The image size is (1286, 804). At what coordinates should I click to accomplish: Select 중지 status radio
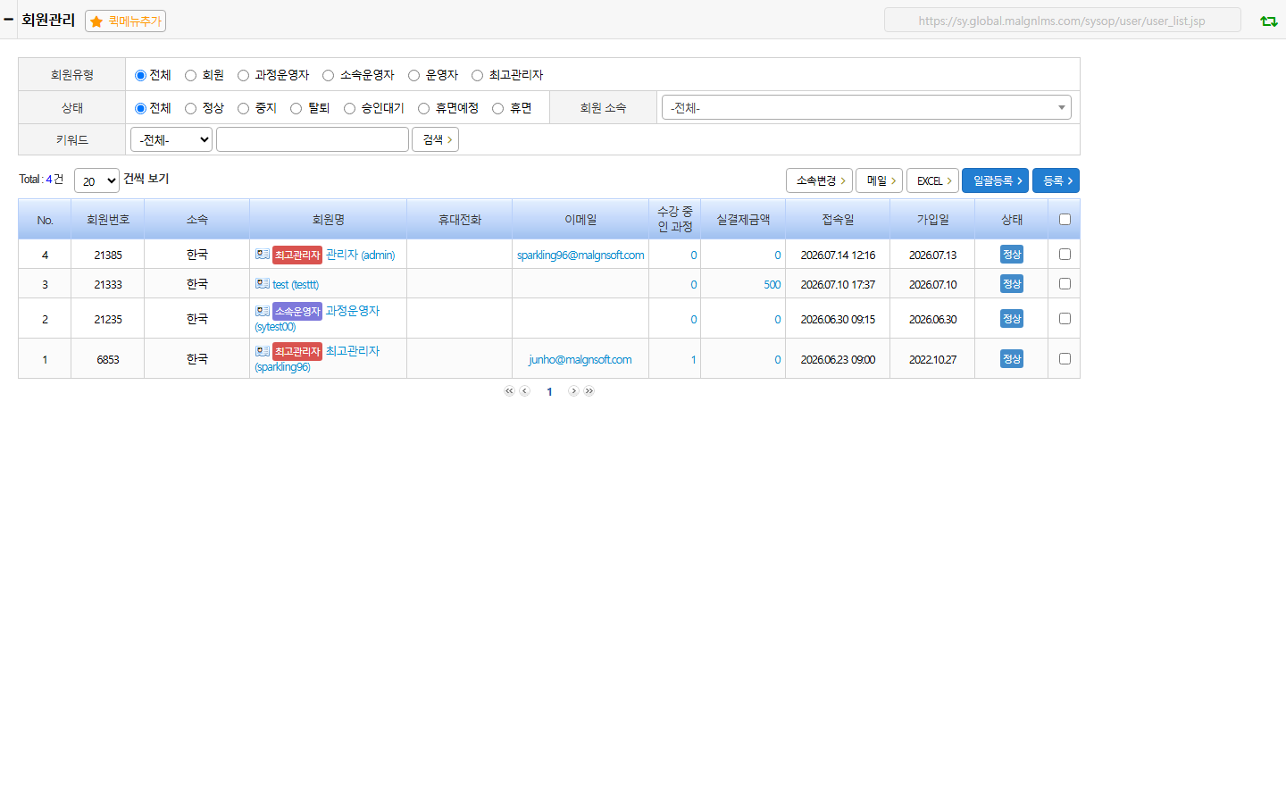[243, 109]
